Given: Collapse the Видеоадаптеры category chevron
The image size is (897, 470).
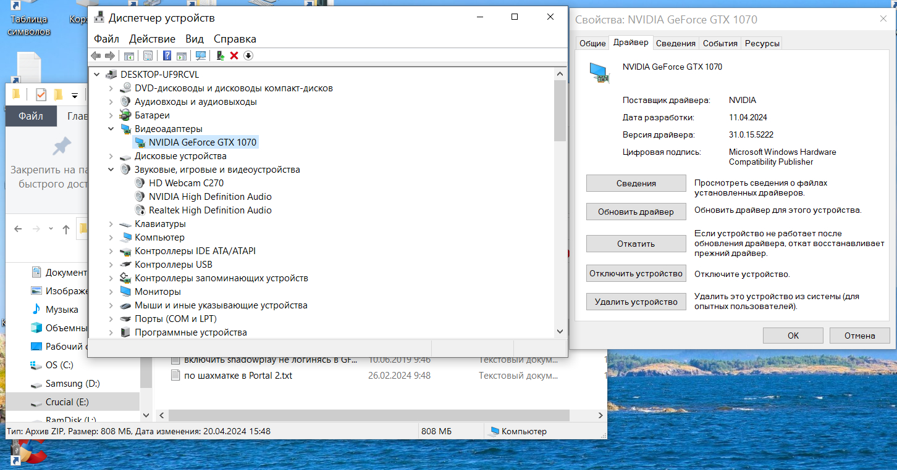Looking at the screenshot, I should tap(111, 129).
